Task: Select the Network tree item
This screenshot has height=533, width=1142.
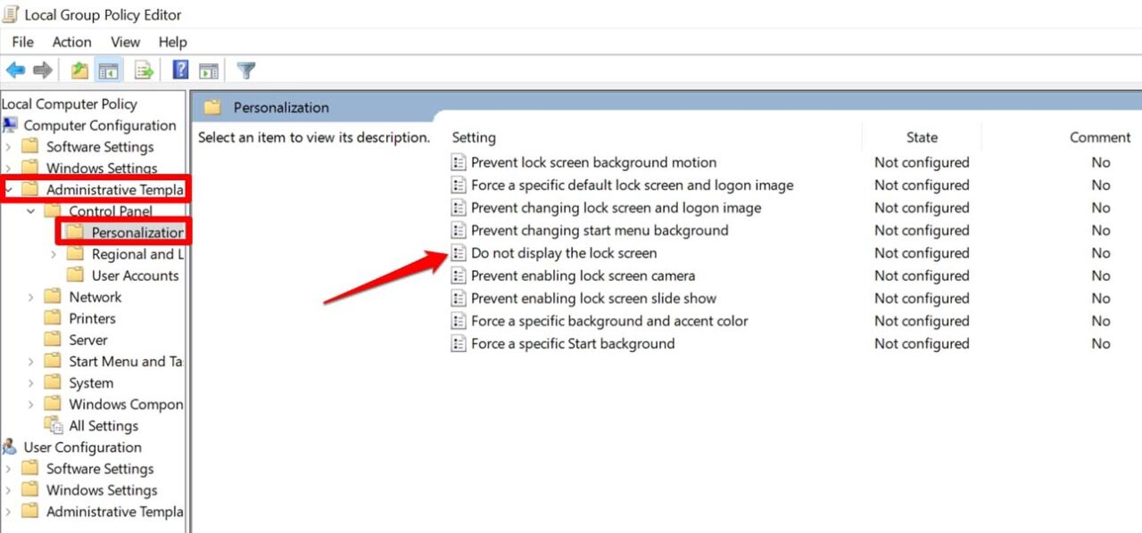Action: [95, 297]
